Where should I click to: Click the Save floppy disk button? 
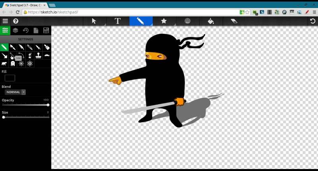46,31
